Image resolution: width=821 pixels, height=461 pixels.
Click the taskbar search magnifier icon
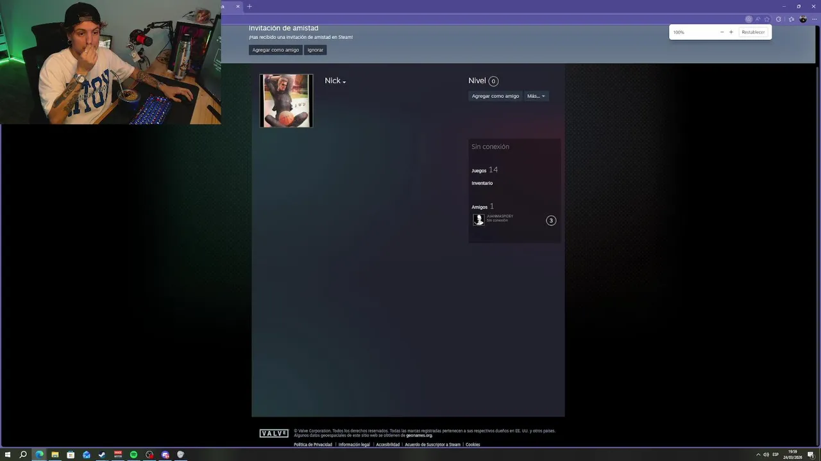23,455
